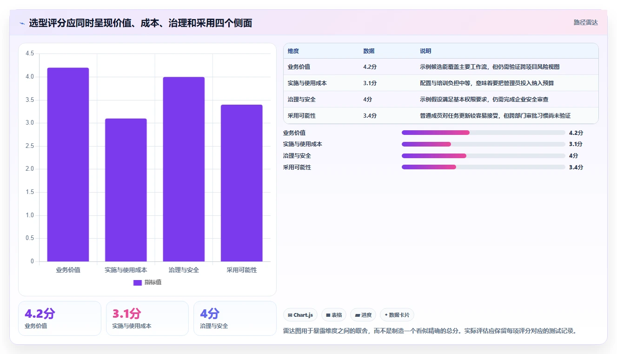Click the 业务价值 progress bar
Viewport: 617px width, 354px height.
[484, 133]
